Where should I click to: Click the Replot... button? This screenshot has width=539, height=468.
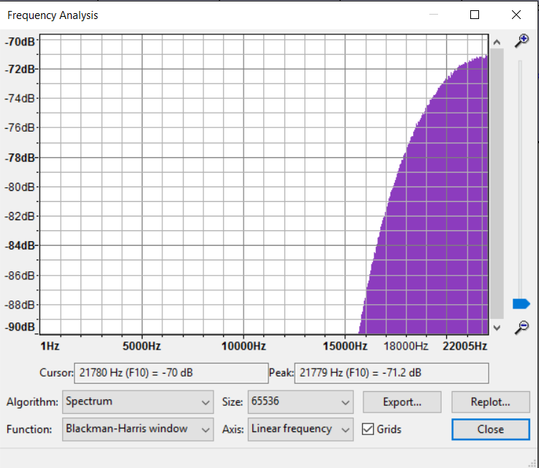[x=491, y=401]
